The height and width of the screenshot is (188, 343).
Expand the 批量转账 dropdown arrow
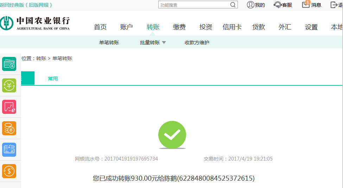(164, 43)
